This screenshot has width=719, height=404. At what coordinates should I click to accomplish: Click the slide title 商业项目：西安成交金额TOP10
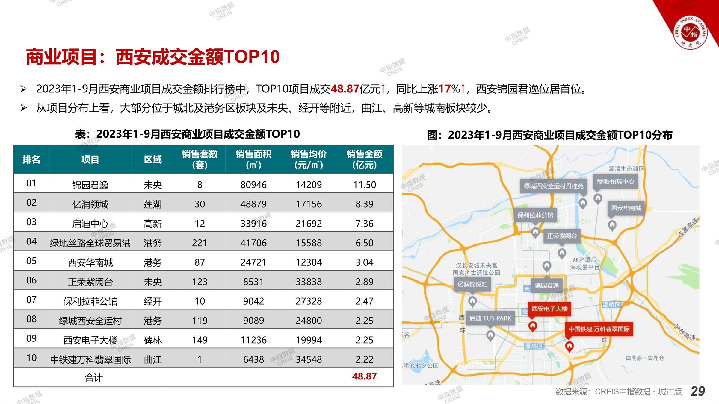point(153,57)
